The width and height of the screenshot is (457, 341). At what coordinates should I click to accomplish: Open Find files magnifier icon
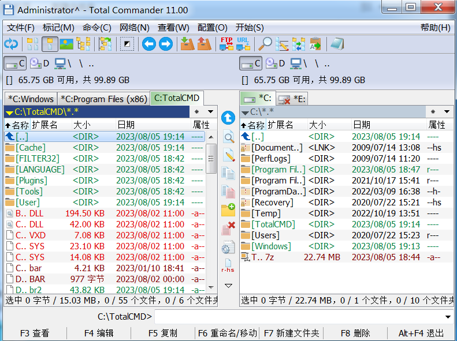coord(265,44)
